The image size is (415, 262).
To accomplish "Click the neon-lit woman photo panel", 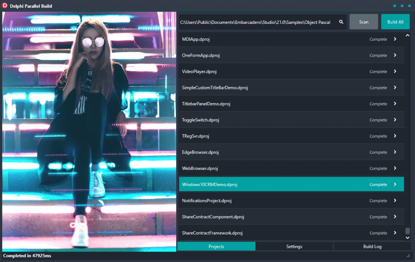I will coord(89,131).
